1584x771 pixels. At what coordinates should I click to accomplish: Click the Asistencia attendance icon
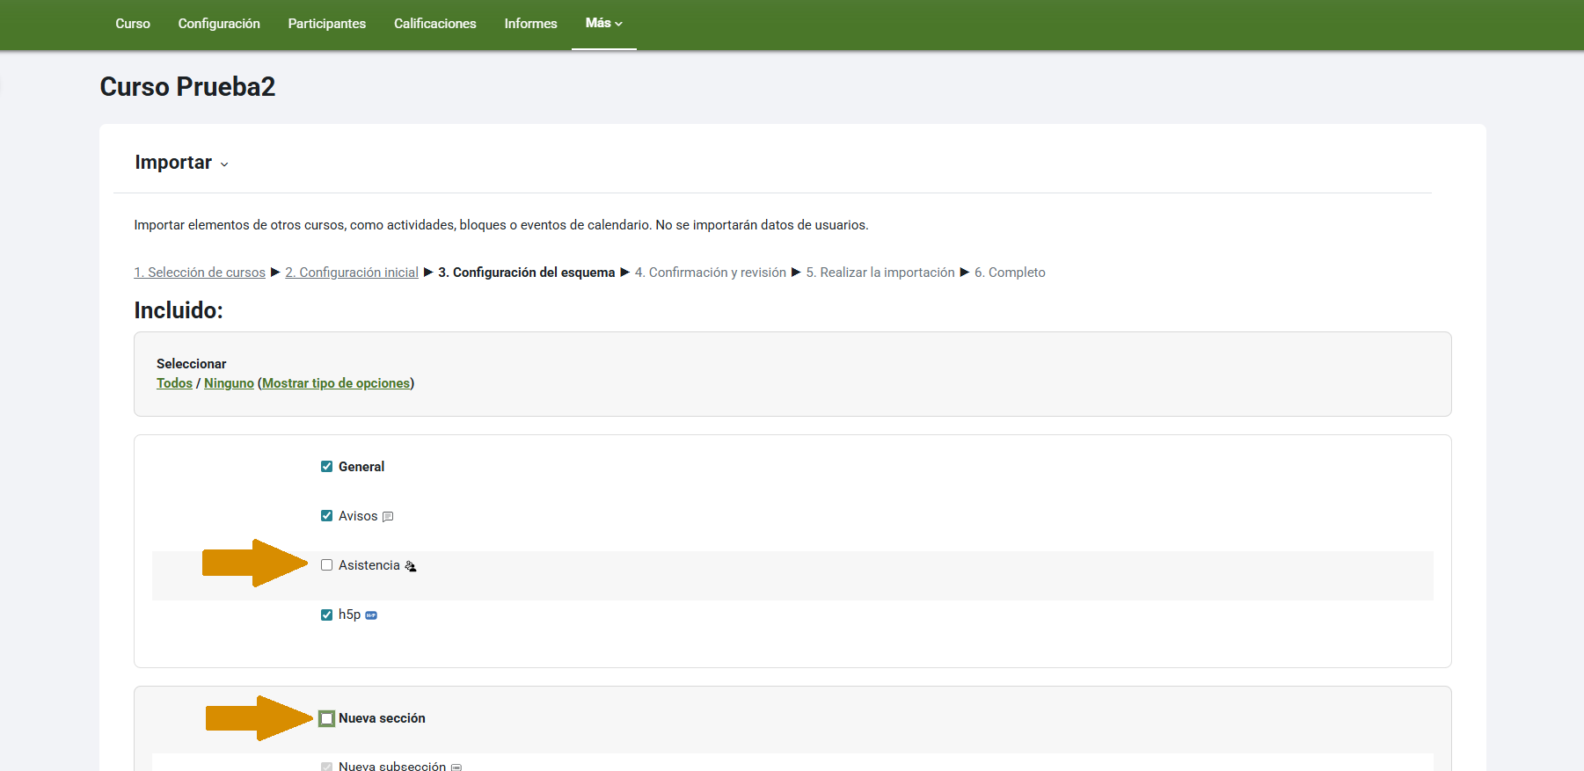pyautogui.click(x=410, y=566)
